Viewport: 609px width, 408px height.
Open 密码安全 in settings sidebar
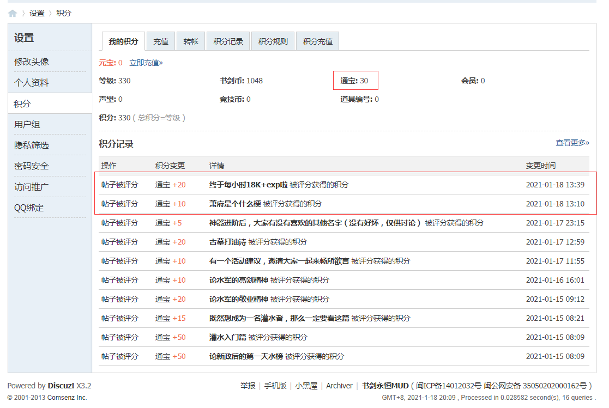coord(32,166)
